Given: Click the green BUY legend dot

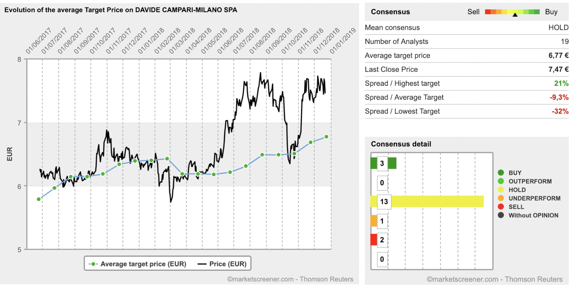Looking at the screenshot, I should click(501, 173).
